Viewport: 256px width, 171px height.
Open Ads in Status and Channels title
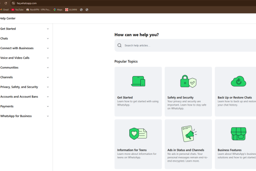186,150
